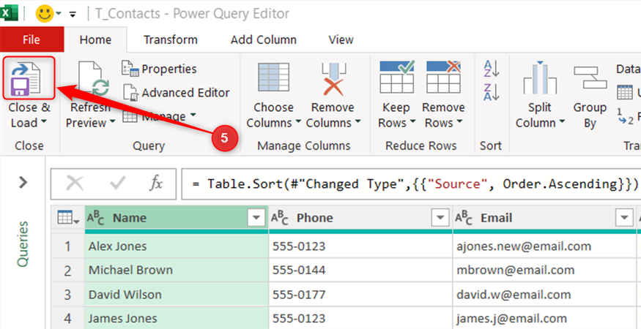The width and height of the screenshot is (641, 329).
Task: Click the Refresh Preview icon
Action: pyautogui.click(x=94, y=78)
